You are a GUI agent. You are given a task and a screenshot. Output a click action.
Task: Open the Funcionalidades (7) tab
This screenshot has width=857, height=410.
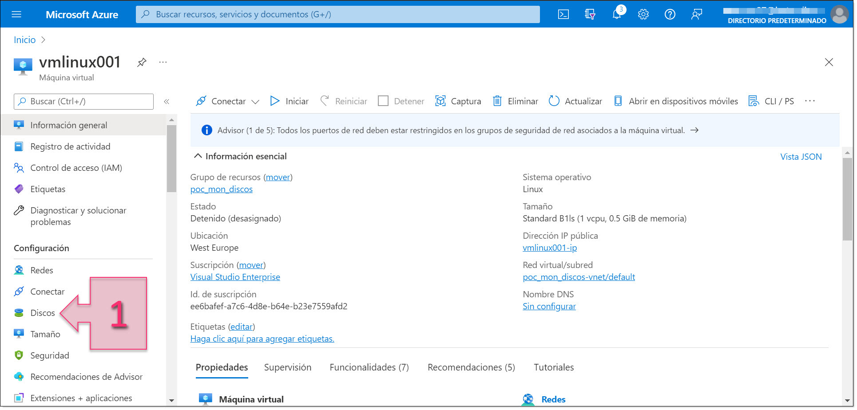click(369, 367)
